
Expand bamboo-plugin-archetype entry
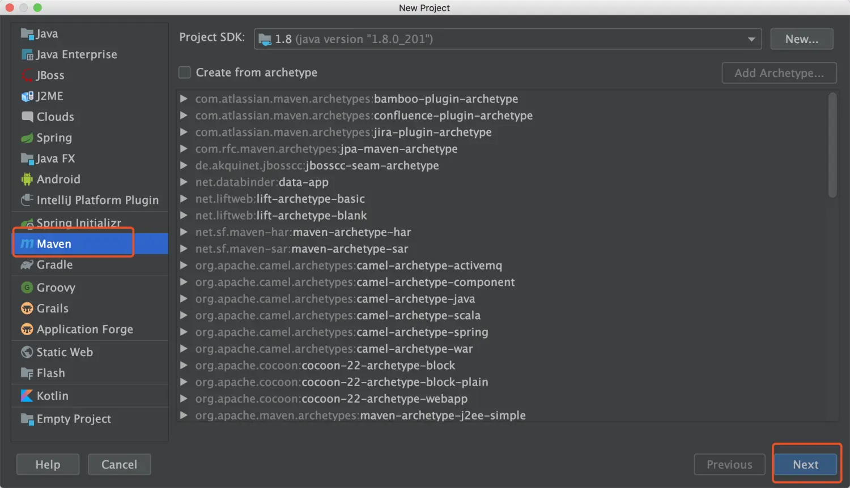click(184, 99)
